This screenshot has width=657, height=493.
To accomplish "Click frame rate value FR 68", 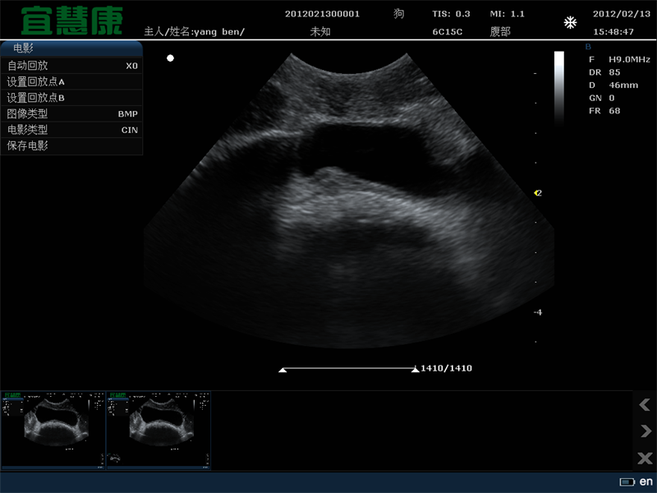I will pos(604,111).
